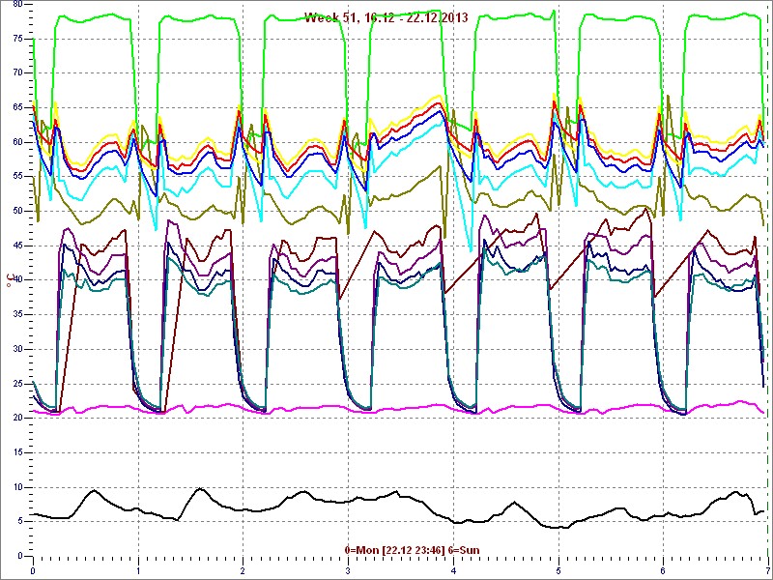The width and height of the screenshot is (773, 580).
Task: Select the y-axis label 75
Action: (17, 39)
